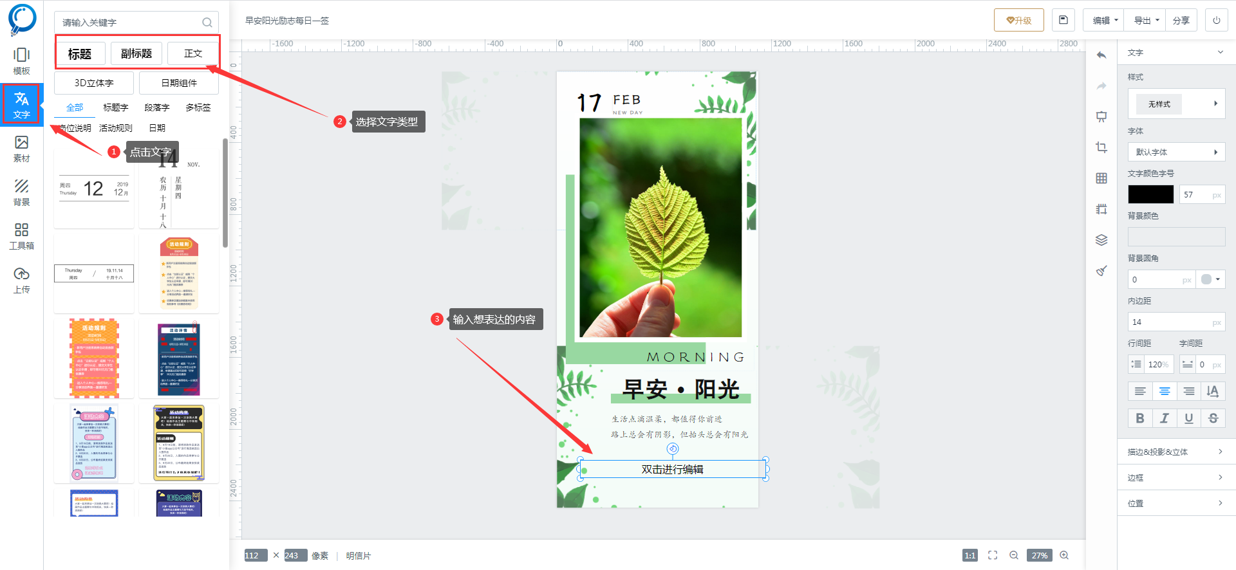Redo the last undone action

[x=1101, y=86]
